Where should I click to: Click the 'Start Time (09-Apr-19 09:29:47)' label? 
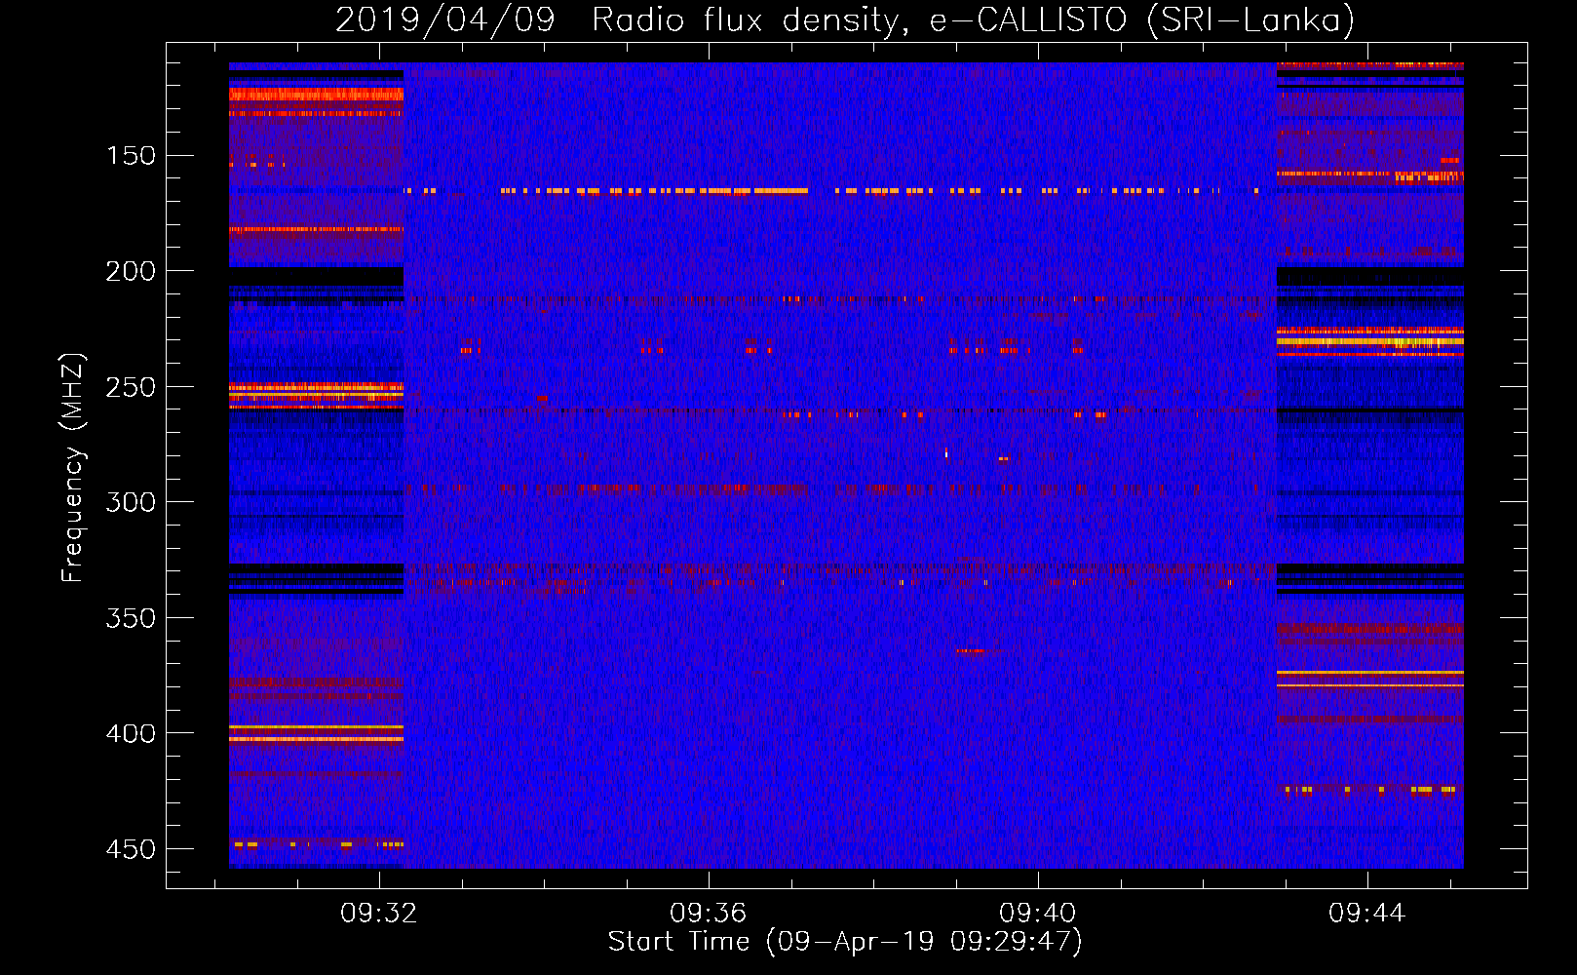tap(845, 941)
